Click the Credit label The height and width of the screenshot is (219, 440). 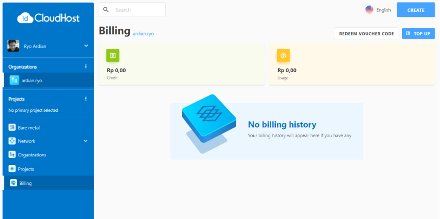(112, 78)
